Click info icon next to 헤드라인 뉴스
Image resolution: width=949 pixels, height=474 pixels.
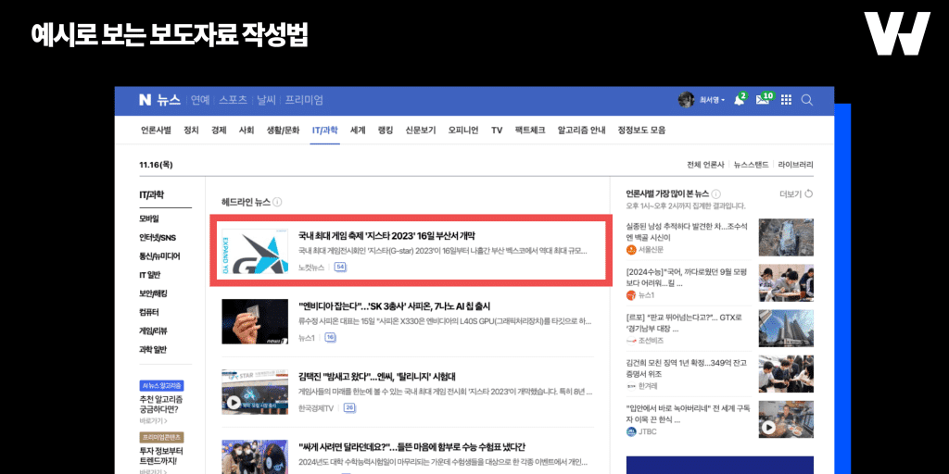click(x=277, y=202)
